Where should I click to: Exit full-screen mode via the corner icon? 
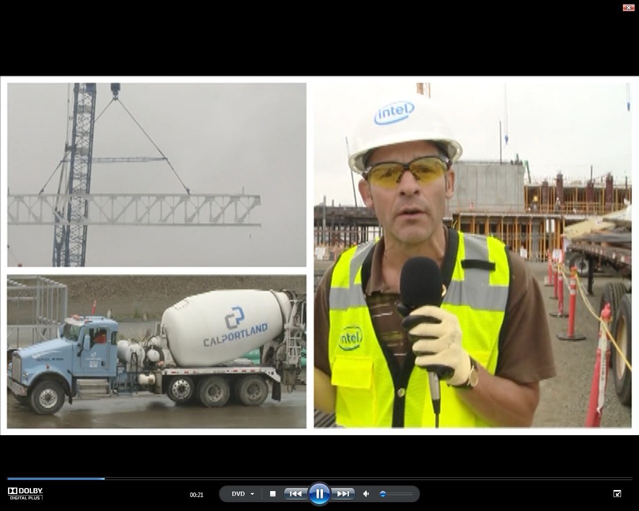(x=617, y=494)
